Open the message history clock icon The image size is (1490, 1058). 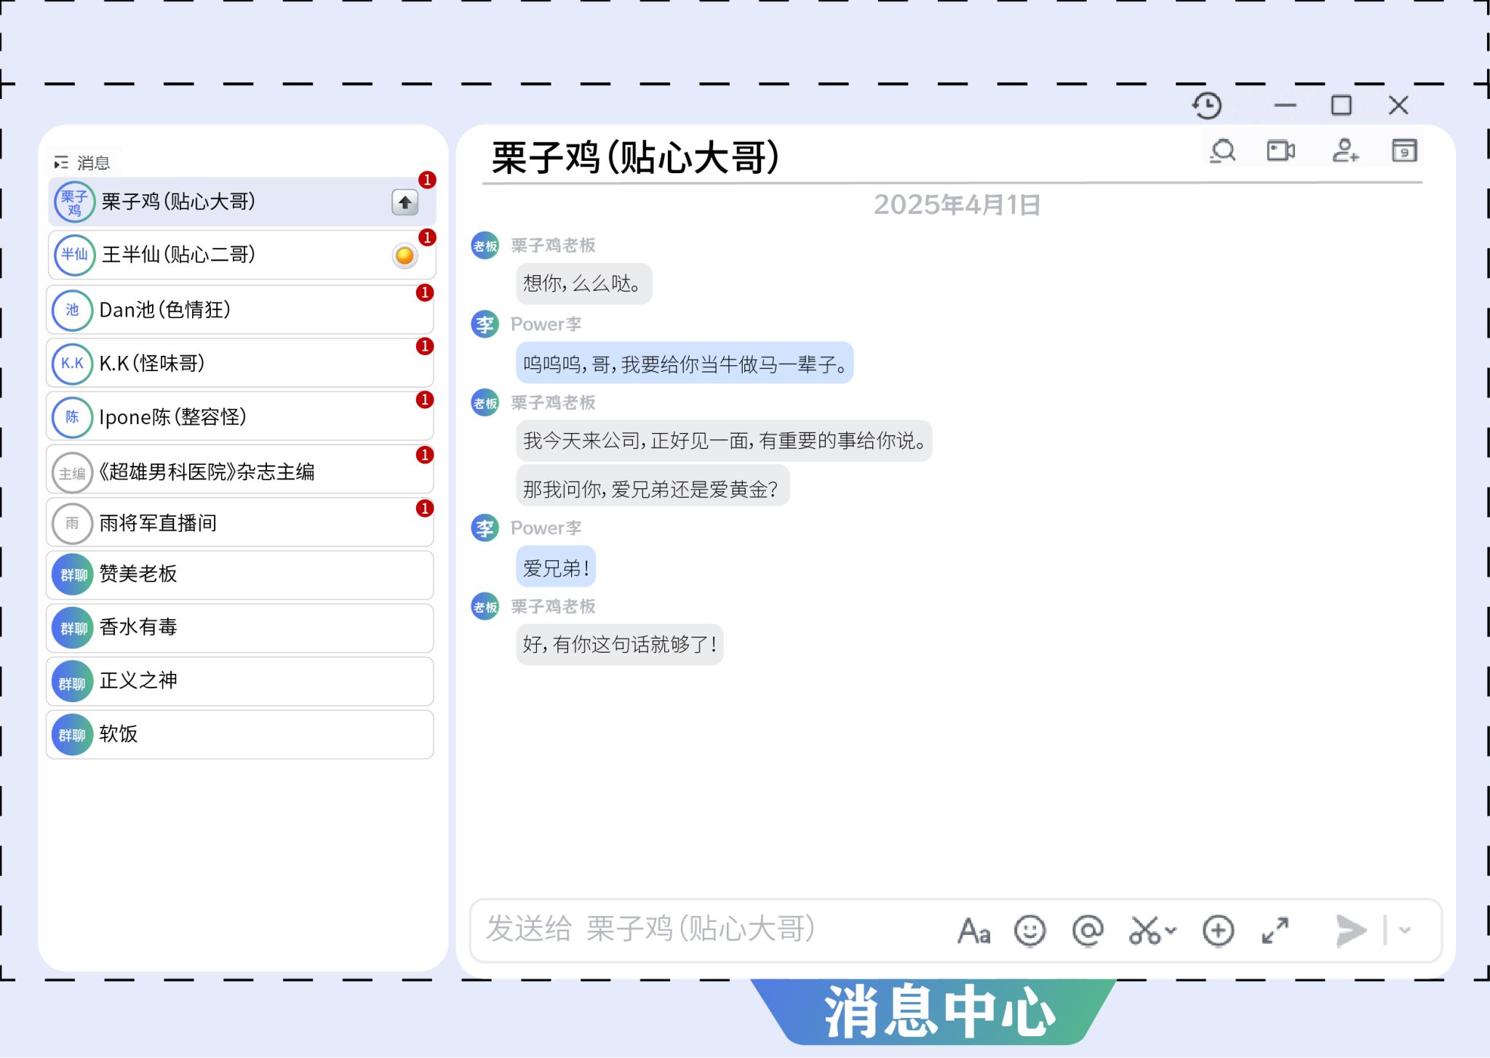pos(1207,106)
